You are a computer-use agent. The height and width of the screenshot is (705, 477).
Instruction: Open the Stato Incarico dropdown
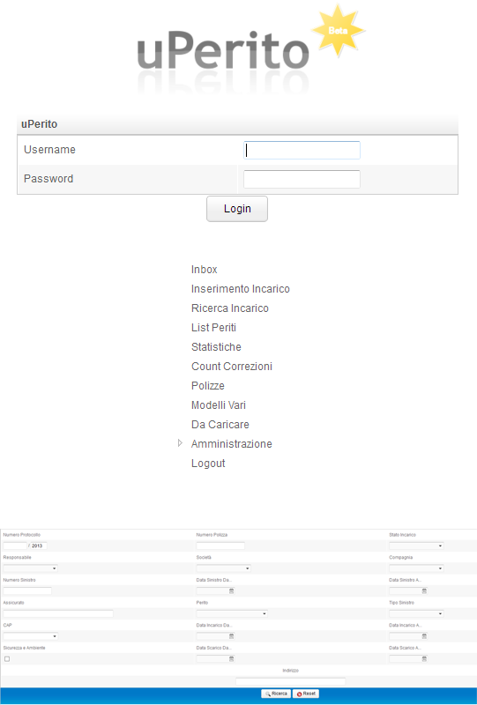416,545
